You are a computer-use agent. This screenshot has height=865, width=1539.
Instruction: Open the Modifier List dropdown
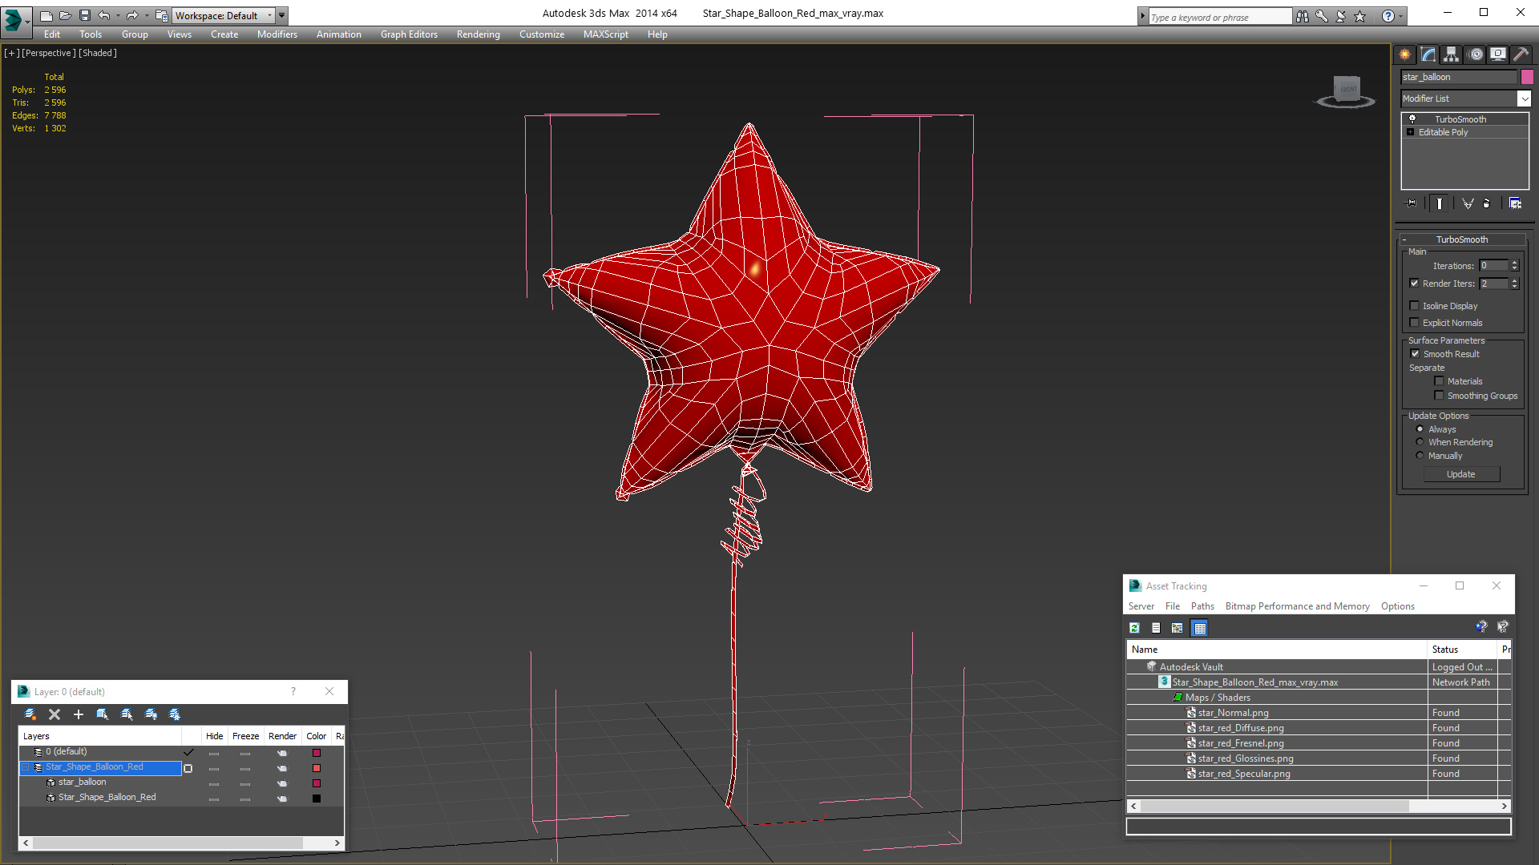pos(1524,99)
